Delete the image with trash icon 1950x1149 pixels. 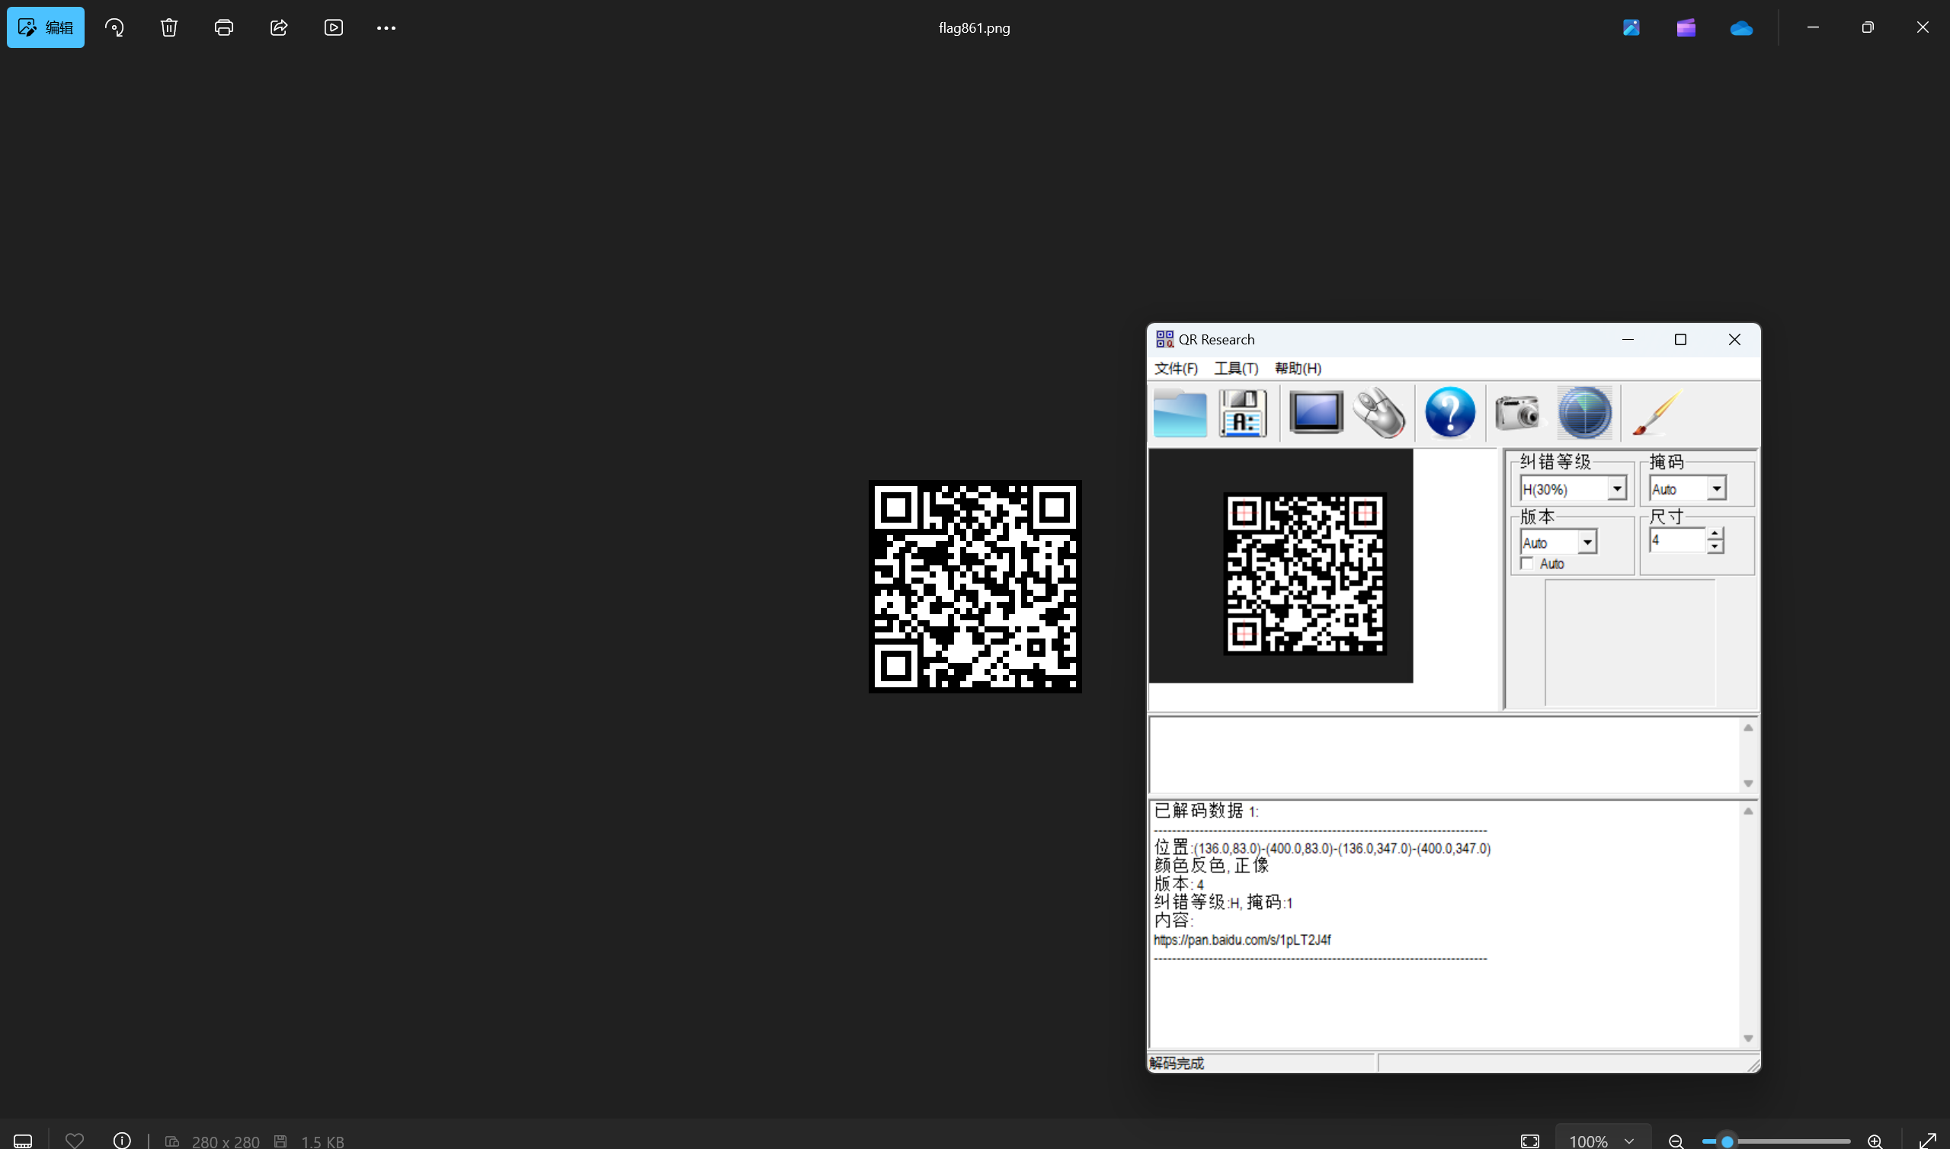coord(168,28)
